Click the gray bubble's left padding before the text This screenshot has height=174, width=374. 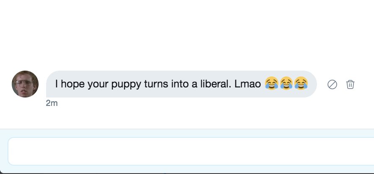point(51,84)
